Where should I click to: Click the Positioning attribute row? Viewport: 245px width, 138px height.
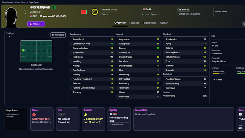[x=139, y=84]
